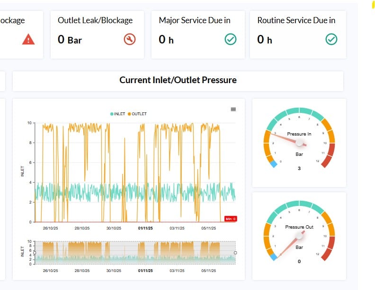This screenshot has height=290, width=375.
Task: Click the red warning triangle icon
Action: click(28, 40)
